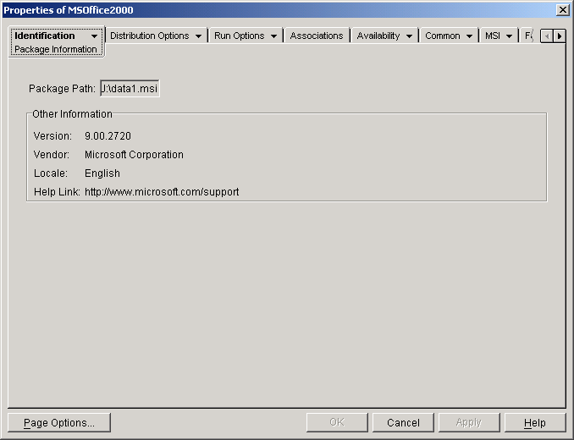Open Help for this page
Image resolution: width=574 pixels, height=440 pixels.
[535, 423]
